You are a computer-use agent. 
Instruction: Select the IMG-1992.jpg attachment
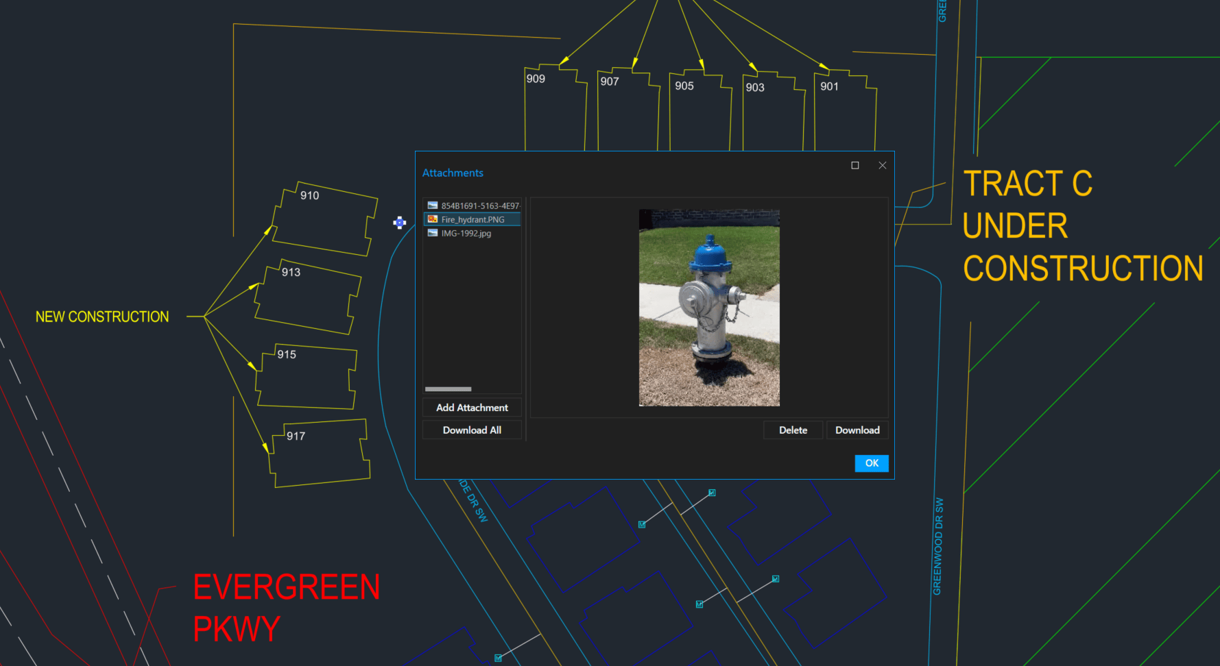(466, 233)
